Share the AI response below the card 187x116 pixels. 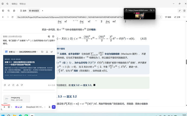(9, 85)
